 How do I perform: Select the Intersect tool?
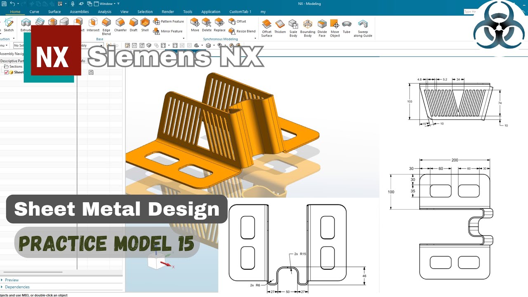[93, 25]
